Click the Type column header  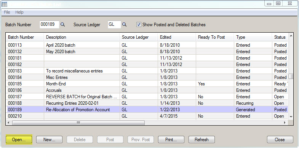click(253, 37)
